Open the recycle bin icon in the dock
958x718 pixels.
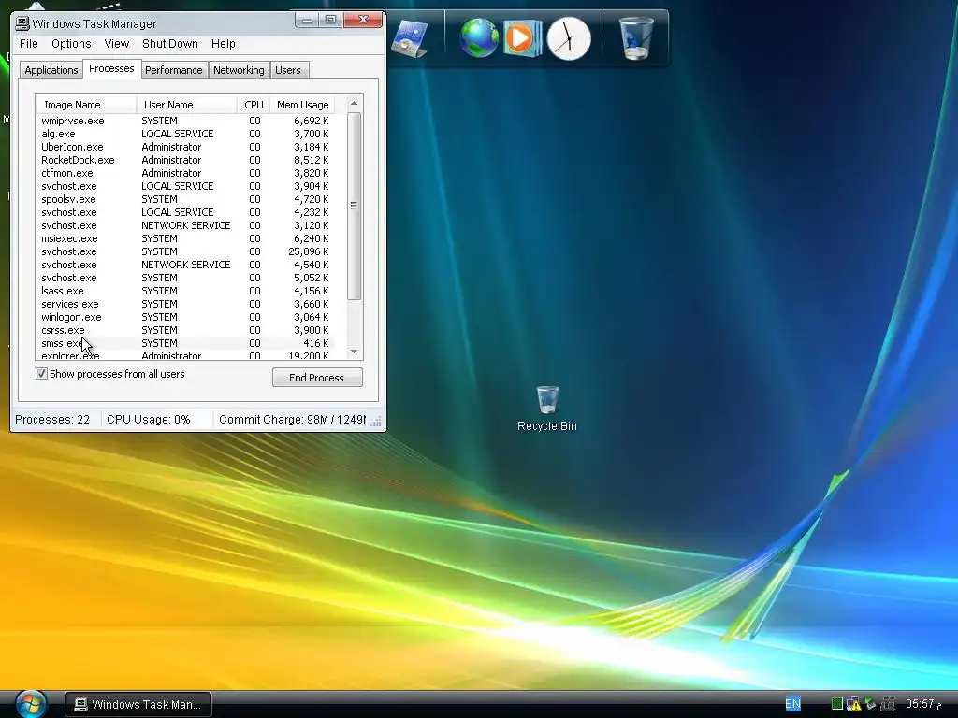click(x=635, y=37)
